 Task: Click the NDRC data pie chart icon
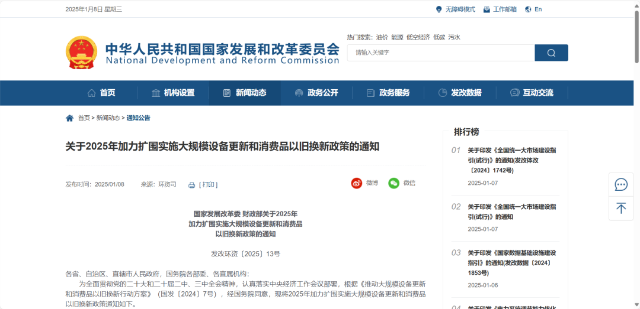(x=443, y=93)
